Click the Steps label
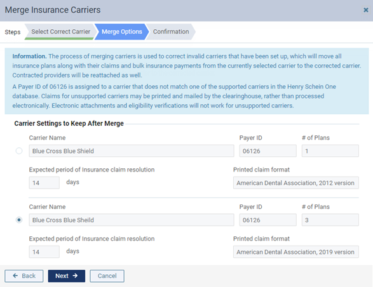 point(12,32)
